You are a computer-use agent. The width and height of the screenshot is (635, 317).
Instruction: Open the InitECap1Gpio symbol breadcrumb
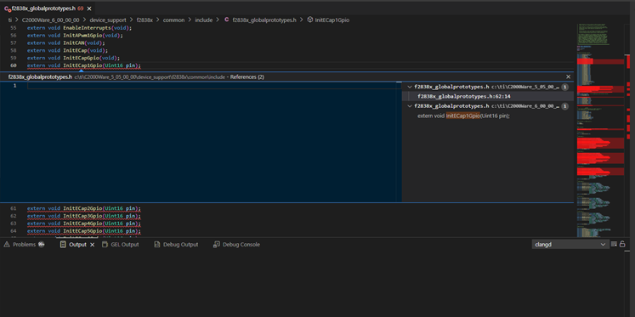coord(332,20)
